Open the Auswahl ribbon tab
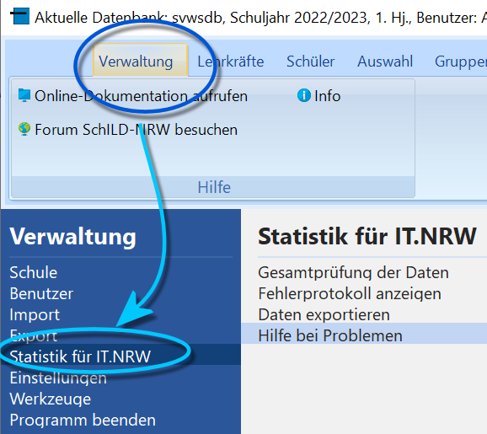 click(x=385, y=62)
